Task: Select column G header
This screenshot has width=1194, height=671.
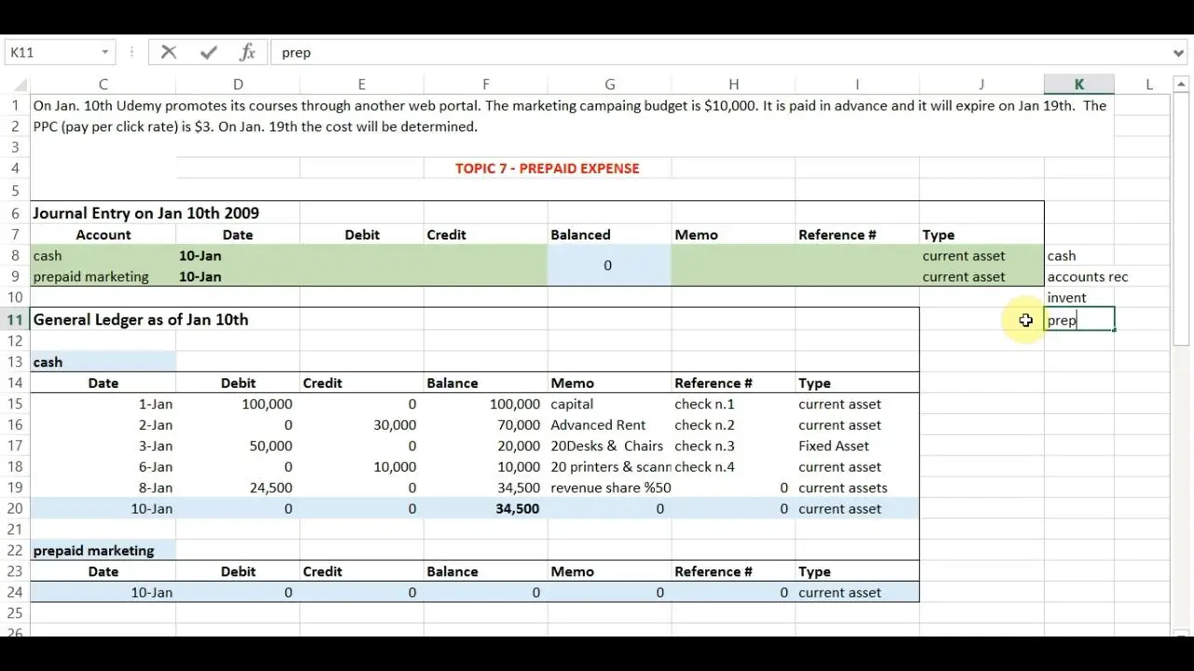Action: point(609,84)
